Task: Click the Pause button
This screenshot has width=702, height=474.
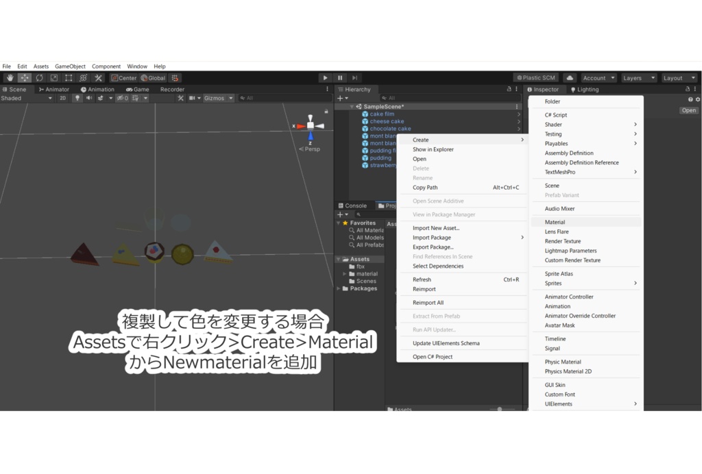Action: click(340, 78)
